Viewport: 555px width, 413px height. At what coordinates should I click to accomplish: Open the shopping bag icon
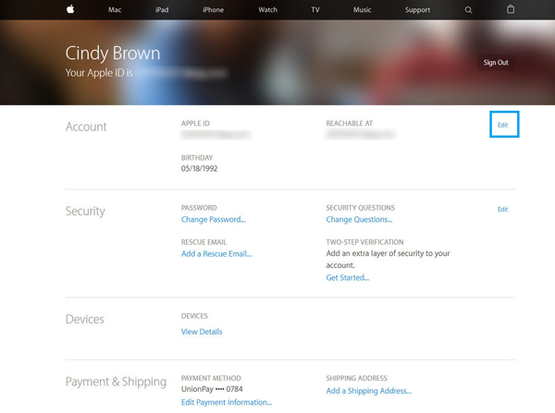[511, 9]
